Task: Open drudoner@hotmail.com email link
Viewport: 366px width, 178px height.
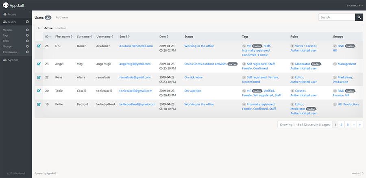Action: coord(136,46)
